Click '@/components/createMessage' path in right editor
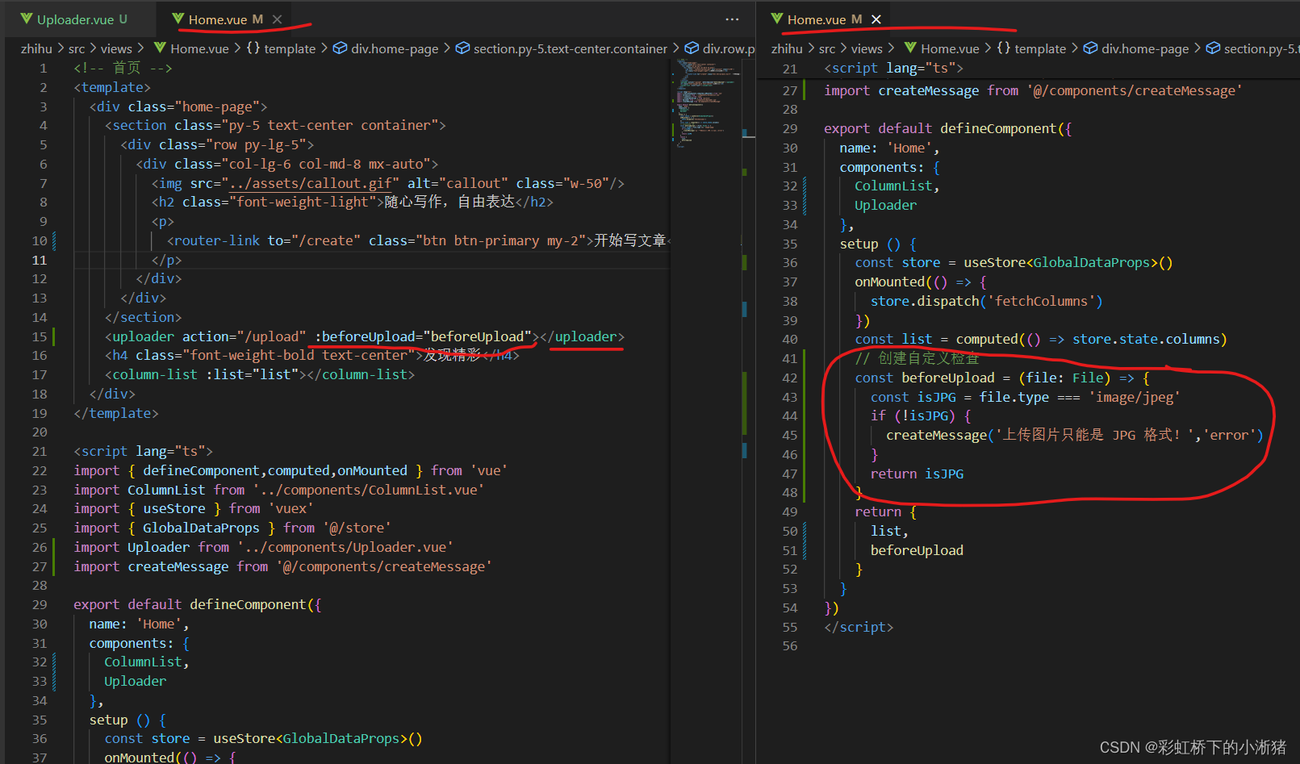This screenshot has height=764, width=1300. tap(1135, 90)
